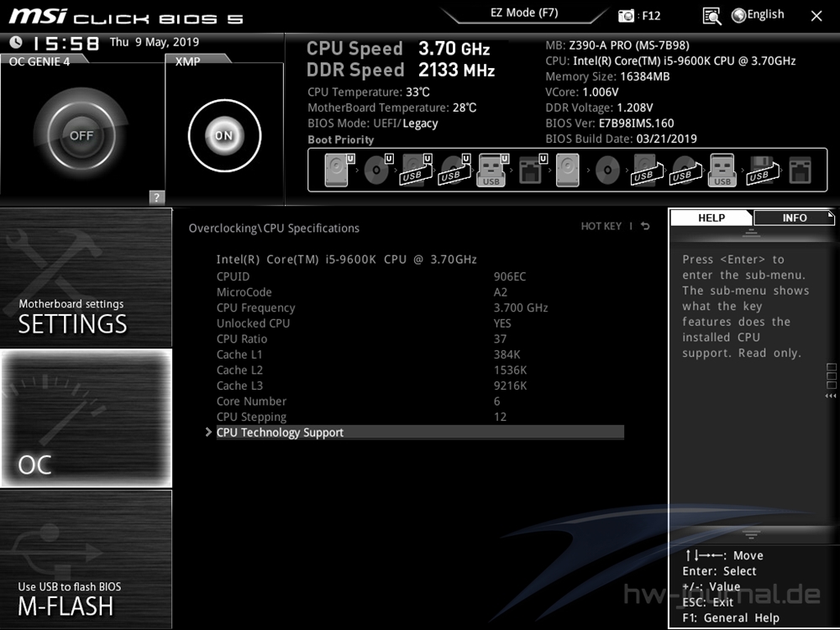The width and height of the screenshot is (840, 630).
Task: Select the MicroCode row
Action: point(420,292)
